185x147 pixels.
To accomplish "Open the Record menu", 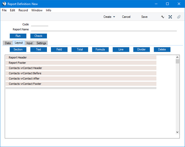I will point(23,10).
